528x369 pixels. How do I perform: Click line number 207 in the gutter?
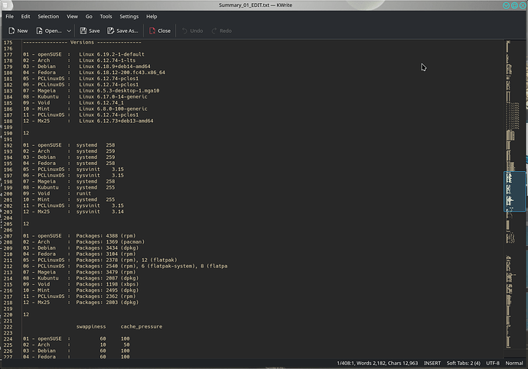point(8,236)
